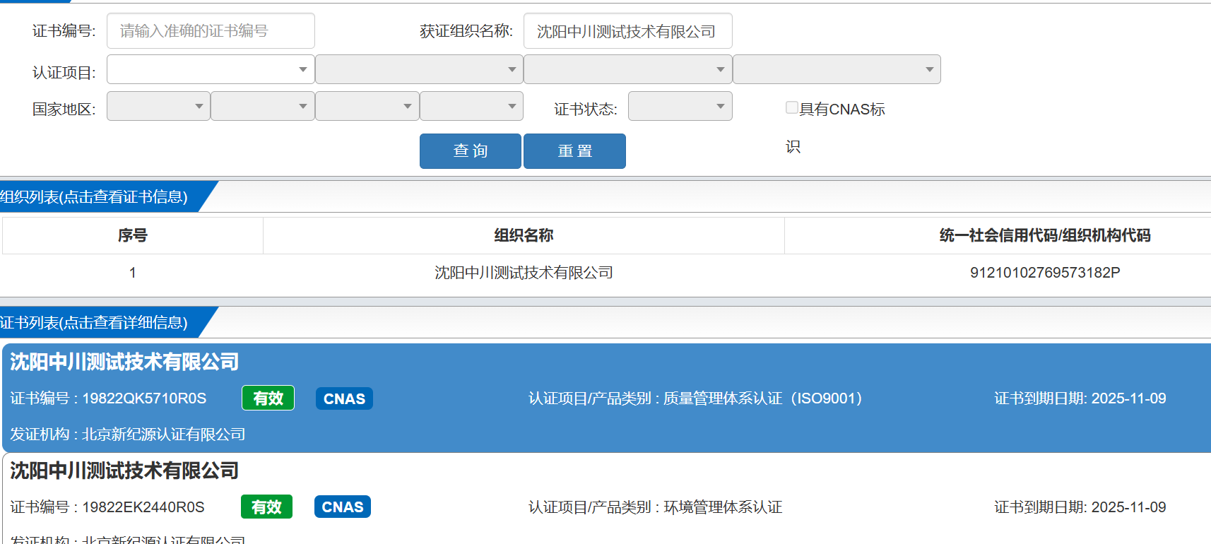
Task: Open the first 国家地区 dropdown
Action: (x=158, y=106)
